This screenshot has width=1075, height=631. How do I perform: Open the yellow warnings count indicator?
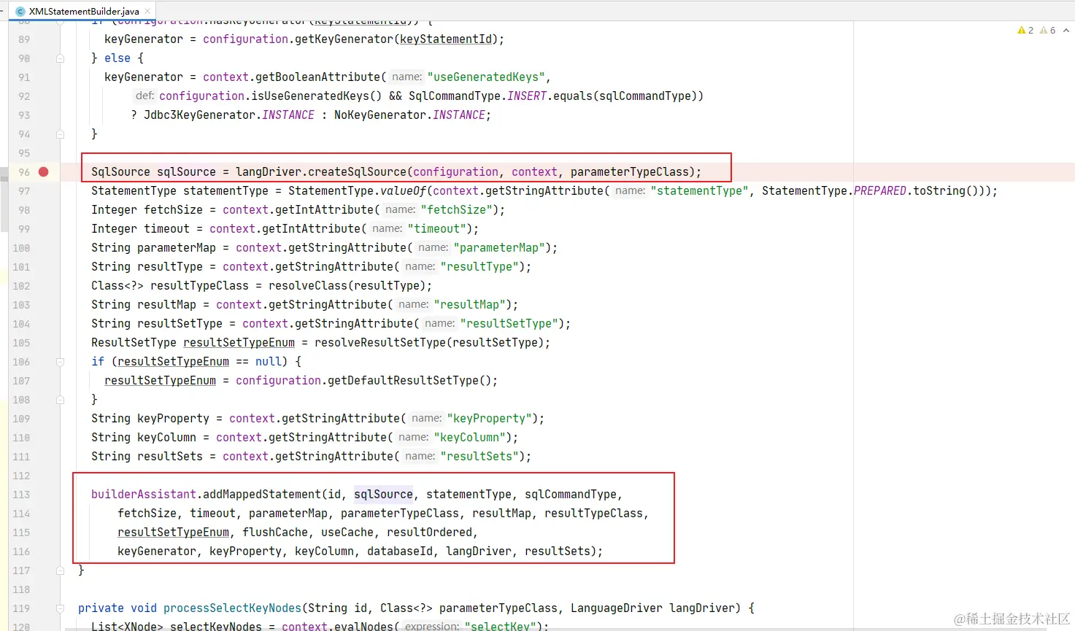[x=1025, y=31]
